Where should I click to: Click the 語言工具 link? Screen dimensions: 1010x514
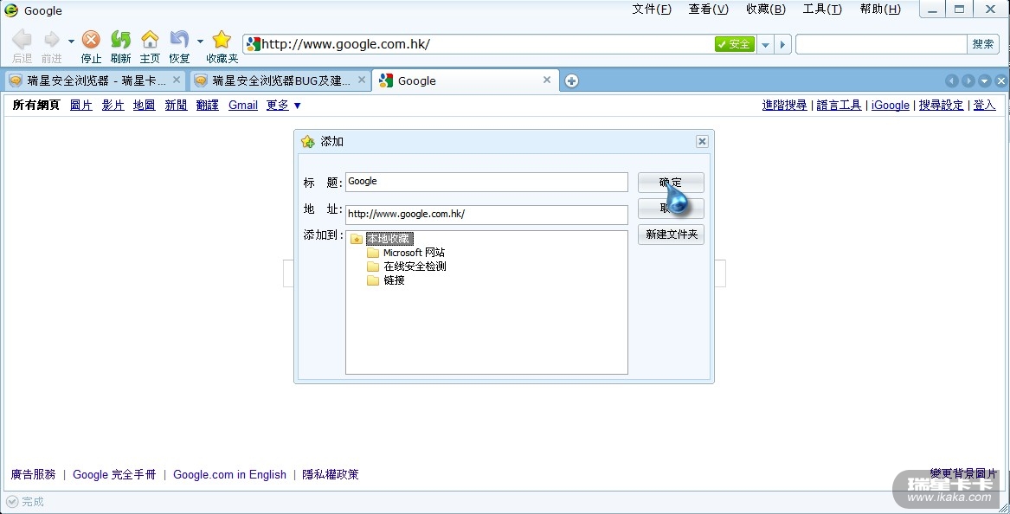point(840,105)
